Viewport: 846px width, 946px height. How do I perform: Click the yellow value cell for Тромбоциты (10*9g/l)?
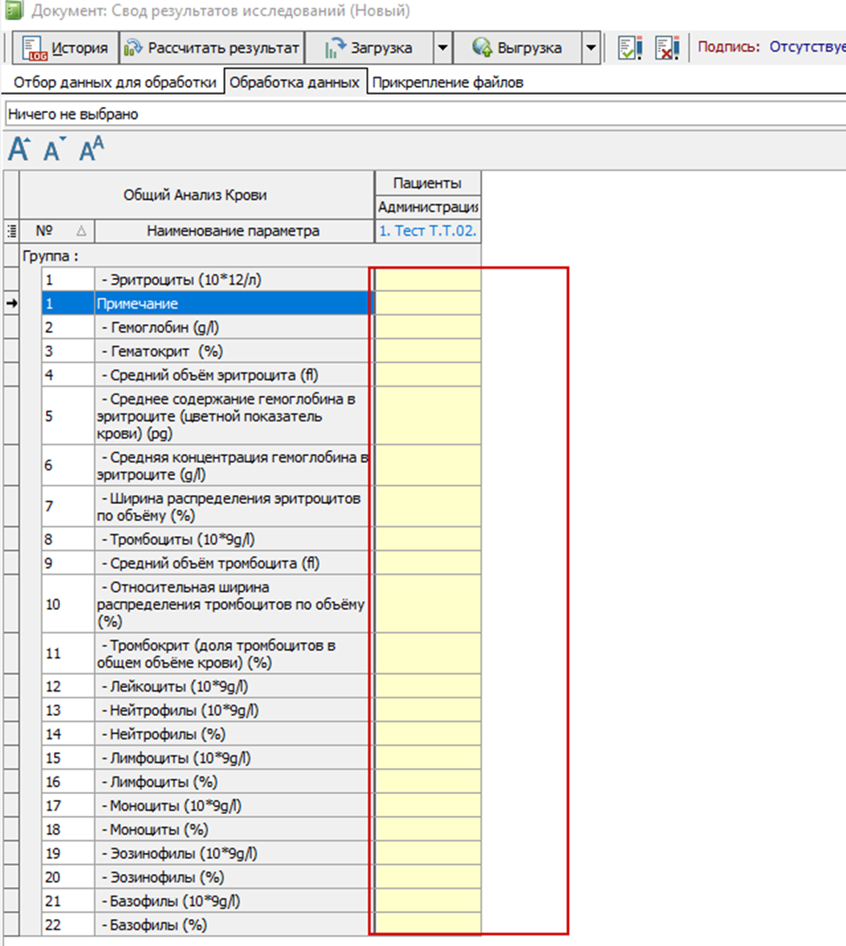coord(428,539)
